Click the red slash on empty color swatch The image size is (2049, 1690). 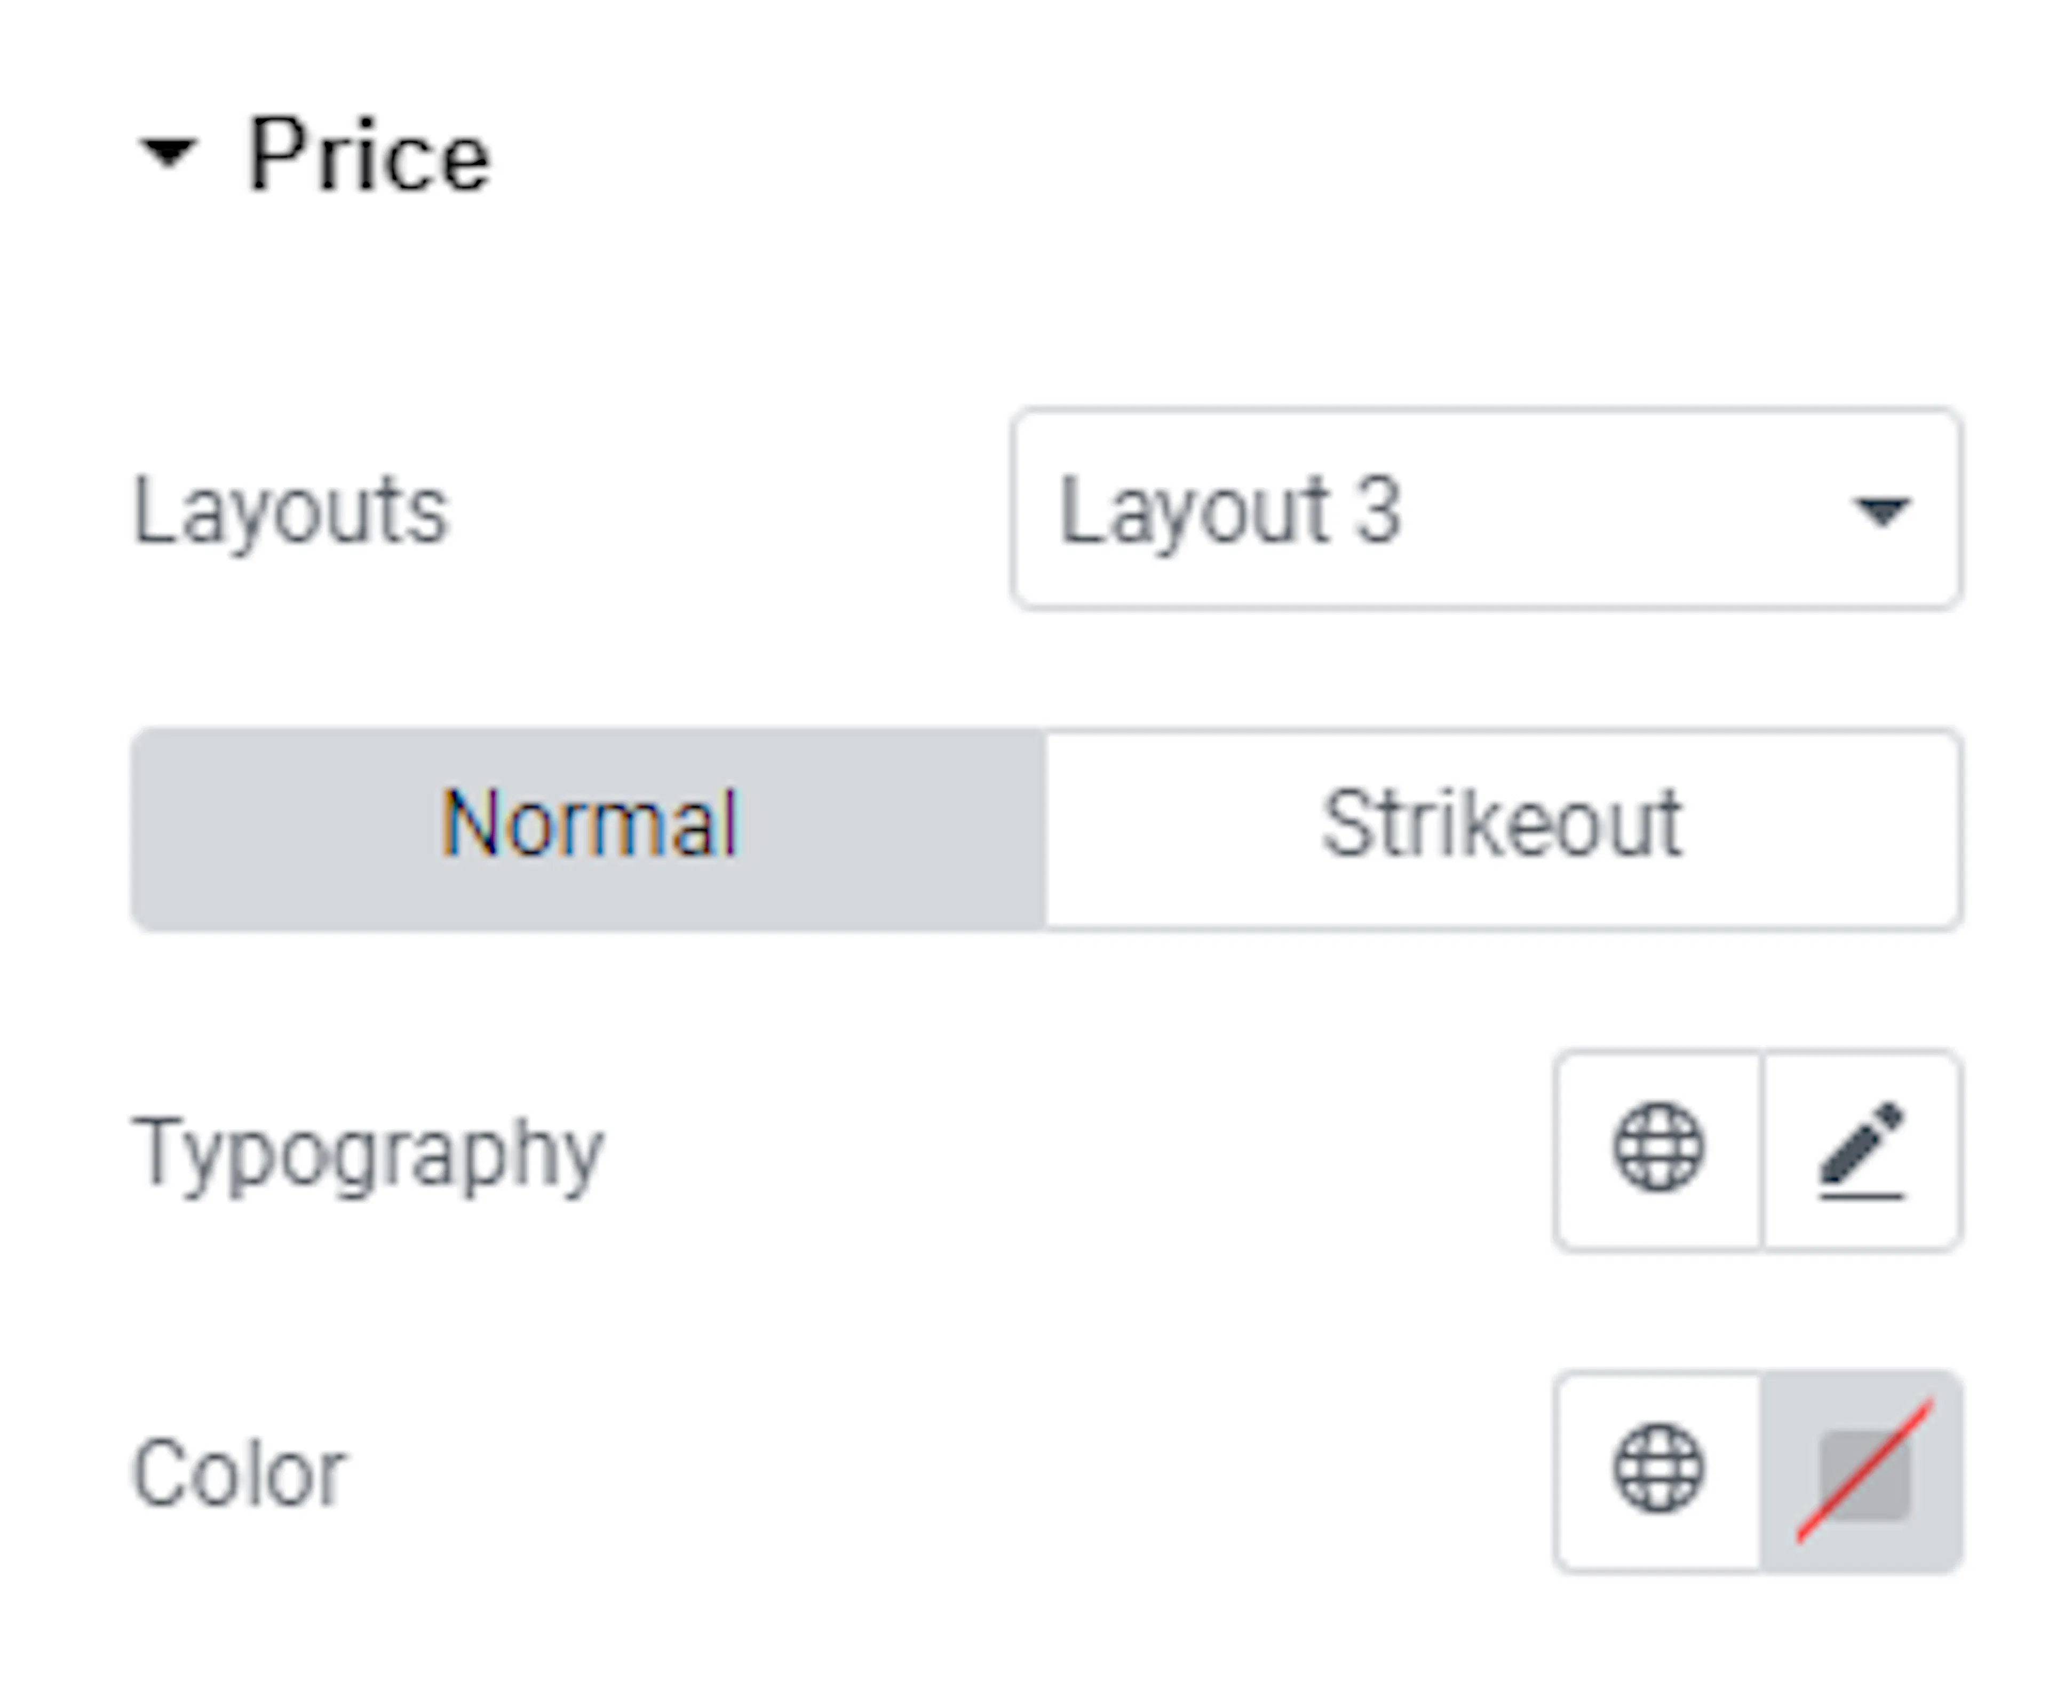click(1864, 1471)
